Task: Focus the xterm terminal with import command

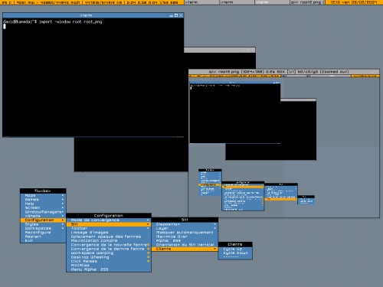Action: pos(93,77)
